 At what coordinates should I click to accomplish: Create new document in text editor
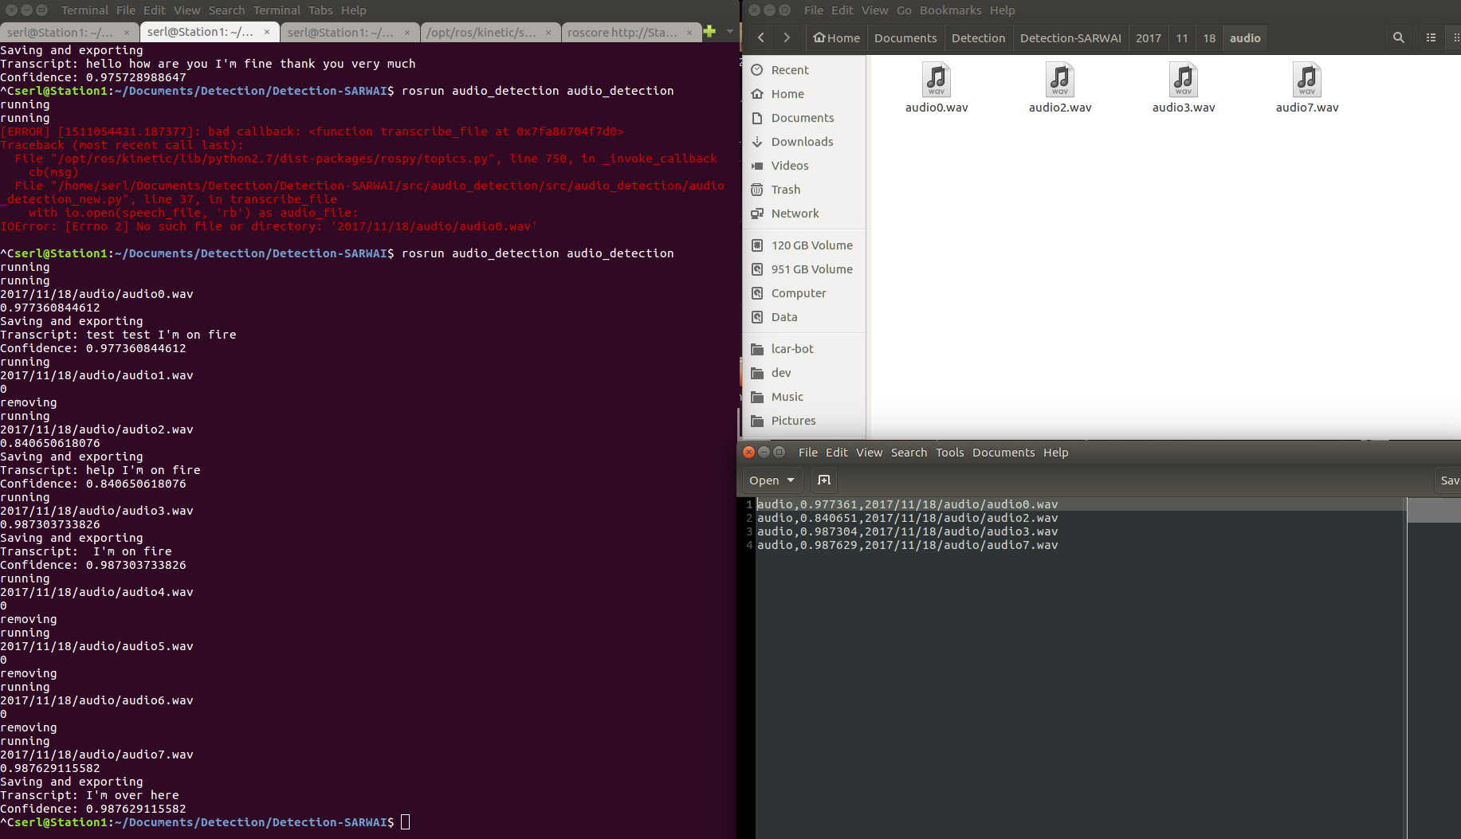pyautogui.click(x=824, y=480)
